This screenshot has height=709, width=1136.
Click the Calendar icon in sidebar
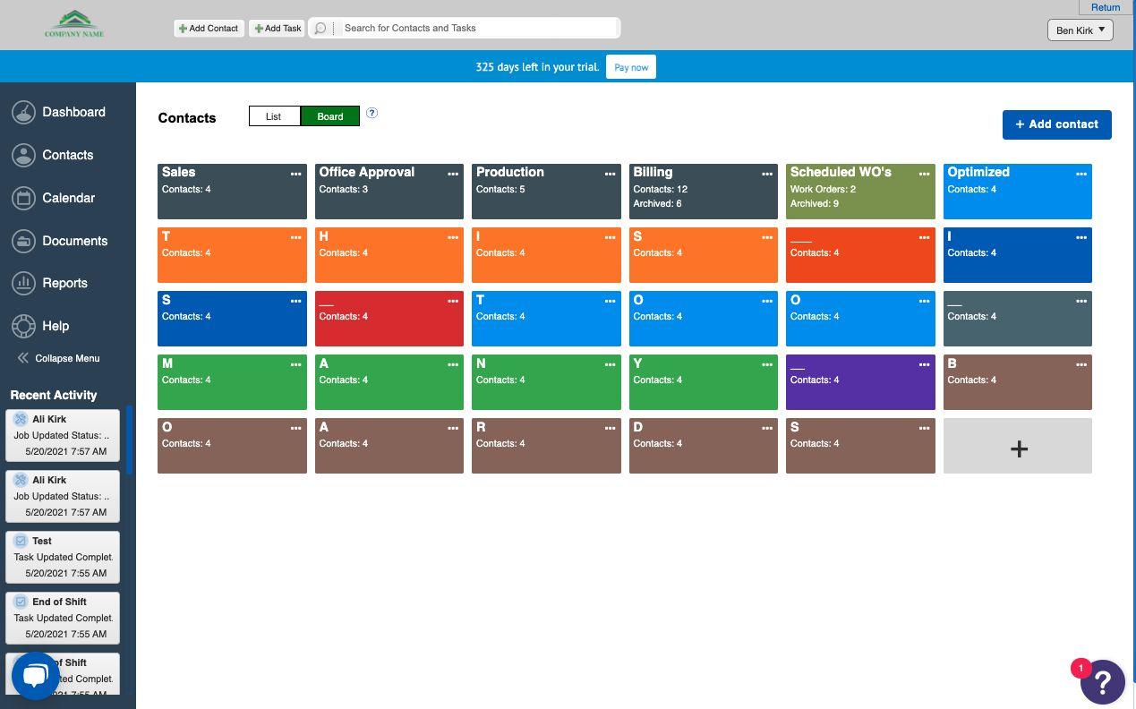24,198
